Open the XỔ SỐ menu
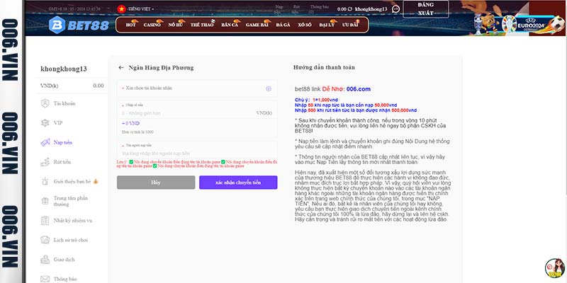Image resolution: width=567 pixels, height=283 pixels. point(305,25)
